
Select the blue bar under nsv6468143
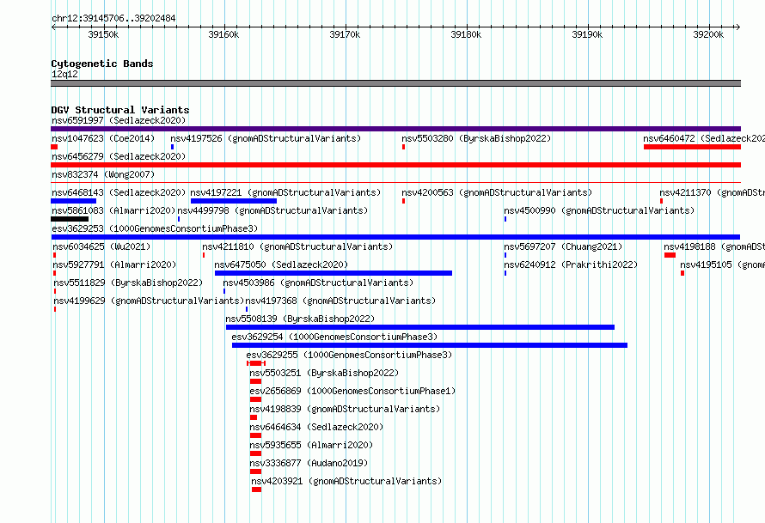pyautogui.click(x=74, y=201)
